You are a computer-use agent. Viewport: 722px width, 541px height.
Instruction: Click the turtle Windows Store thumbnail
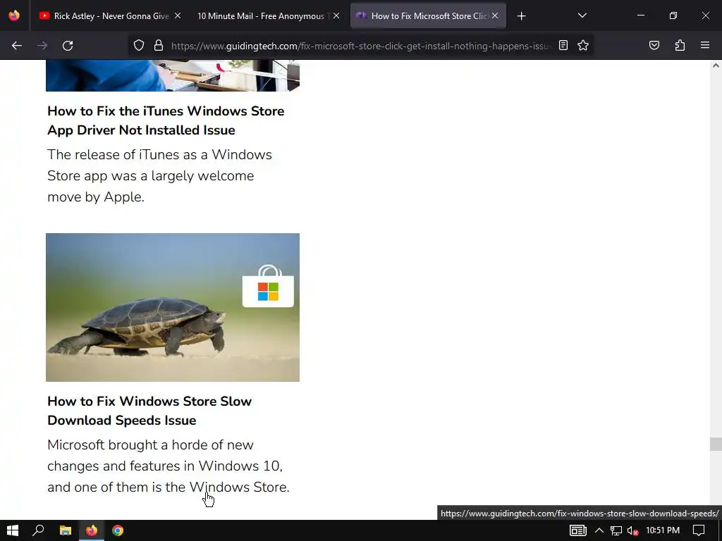[173, 307]
